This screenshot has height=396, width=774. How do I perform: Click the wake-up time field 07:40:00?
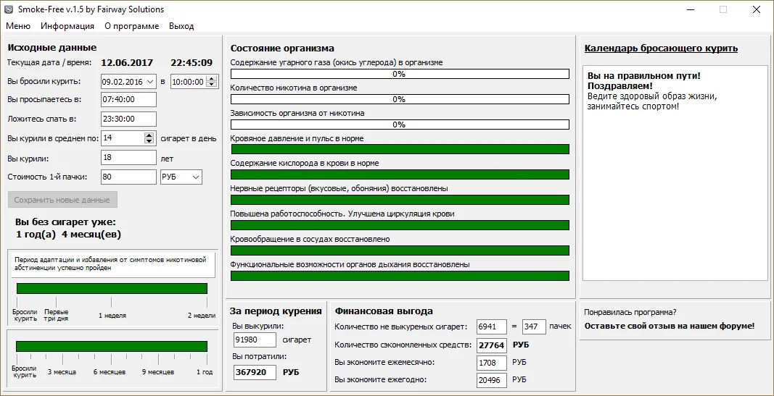pyautogui.click(x=128, y=100)
